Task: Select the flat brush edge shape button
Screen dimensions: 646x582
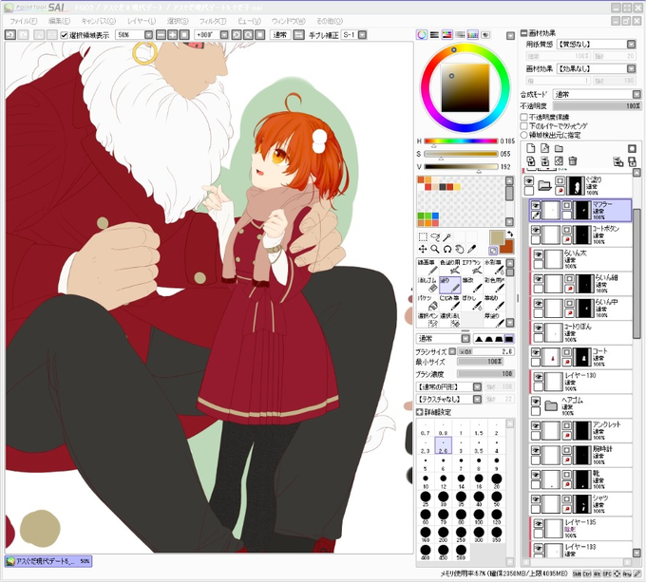Action: point(509,339)
